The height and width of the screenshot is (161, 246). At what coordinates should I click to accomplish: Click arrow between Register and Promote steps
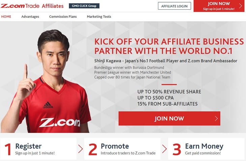[81, 149]
